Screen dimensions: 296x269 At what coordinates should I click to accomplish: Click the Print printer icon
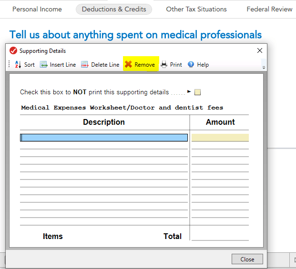[x=164, y=64]
